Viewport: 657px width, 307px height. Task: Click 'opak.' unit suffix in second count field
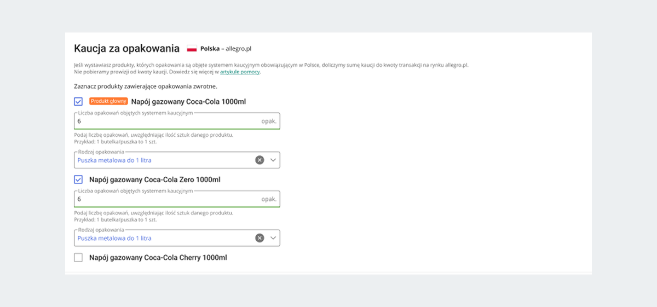[x=269, y=199]
